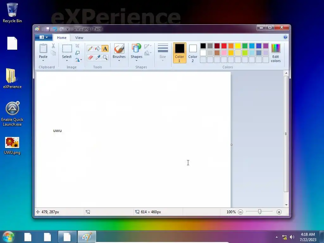Open the Paint application menu button
The image size is (324, 243).
[43, 37]
